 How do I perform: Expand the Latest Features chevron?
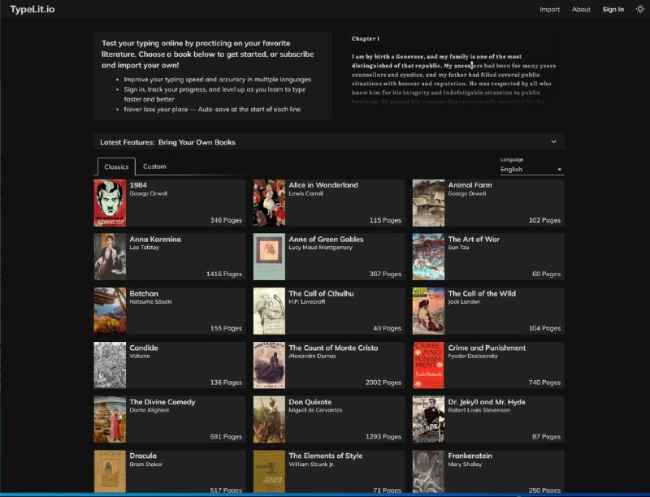click(553, 142)
